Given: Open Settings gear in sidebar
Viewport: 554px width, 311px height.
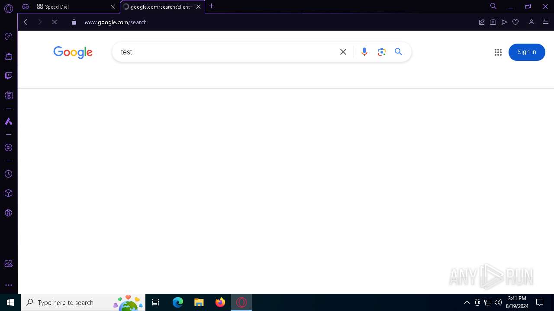Looking at the screenshot, I should 9,213.
